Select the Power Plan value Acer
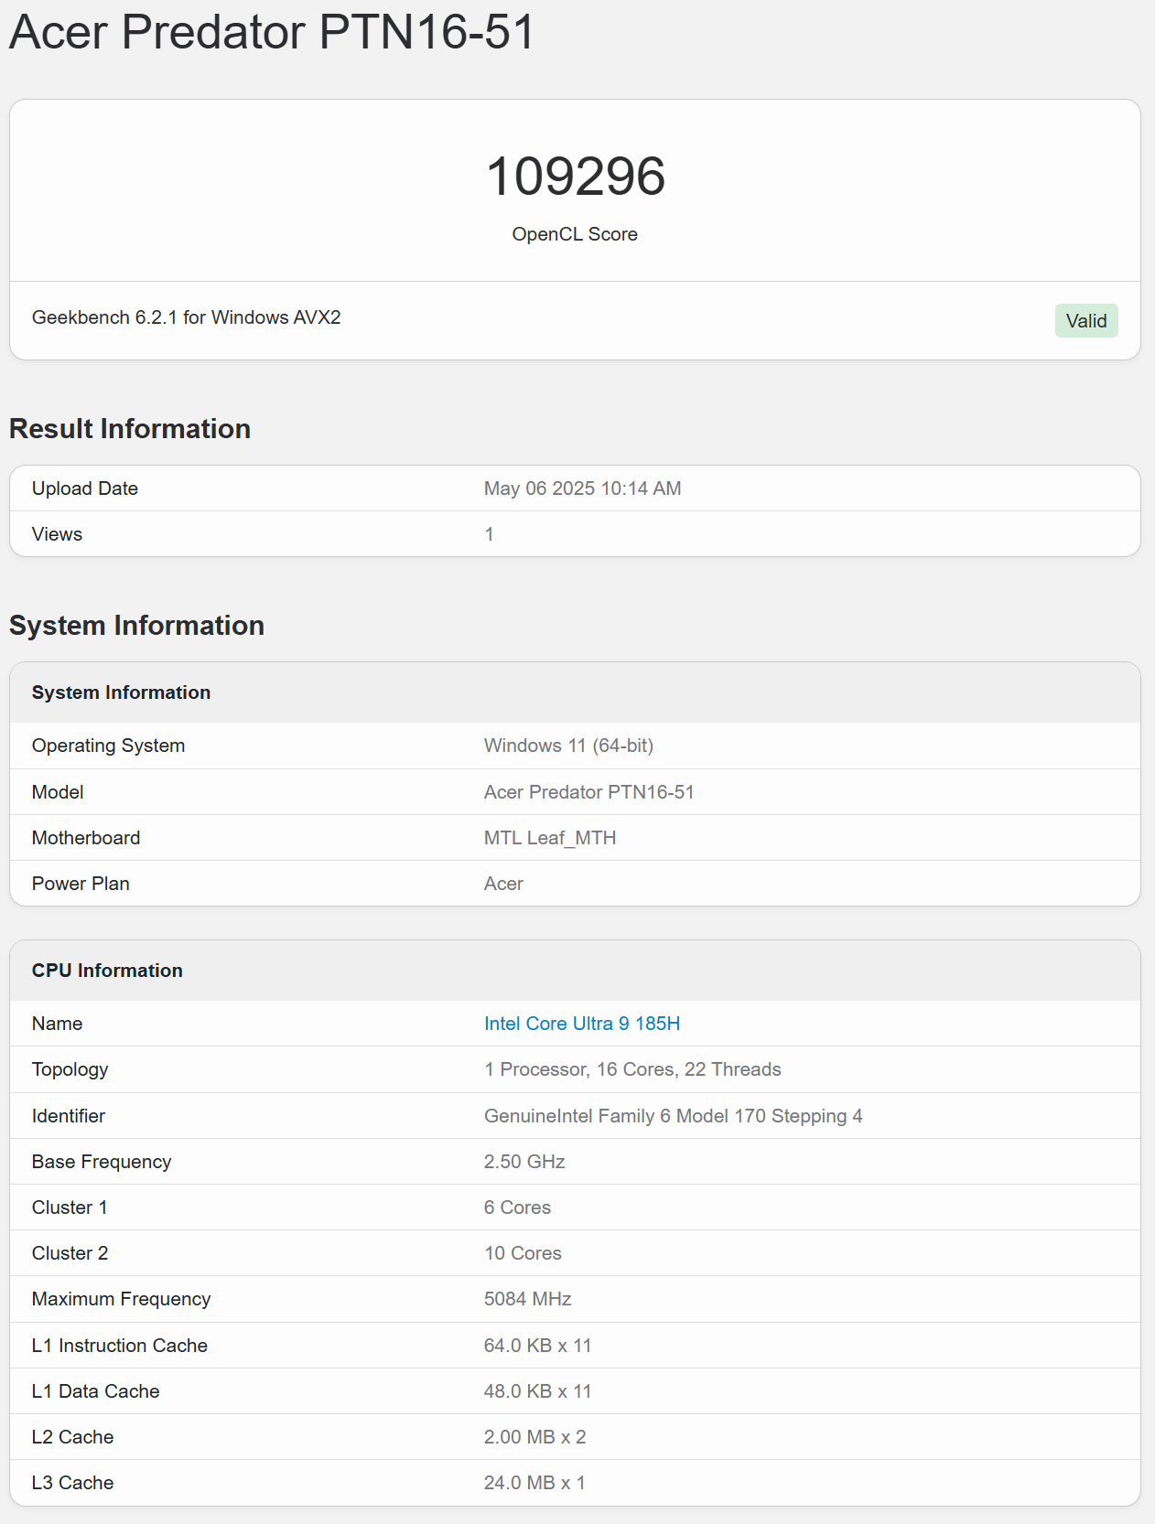 [503, 884]
